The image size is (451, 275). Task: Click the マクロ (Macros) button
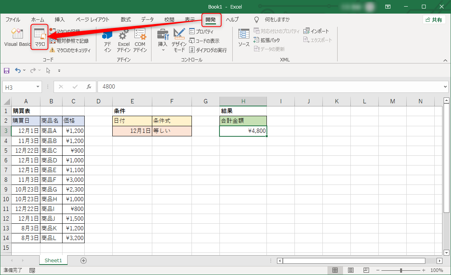(40, 38)
